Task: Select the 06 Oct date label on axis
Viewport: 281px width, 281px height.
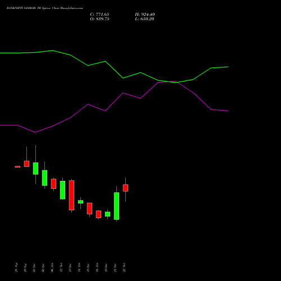Action: pyautogui.click(x=52, y=268)
